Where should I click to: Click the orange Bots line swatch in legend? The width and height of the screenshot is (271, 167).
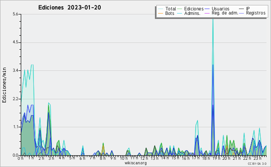click(x=160, y=13)
